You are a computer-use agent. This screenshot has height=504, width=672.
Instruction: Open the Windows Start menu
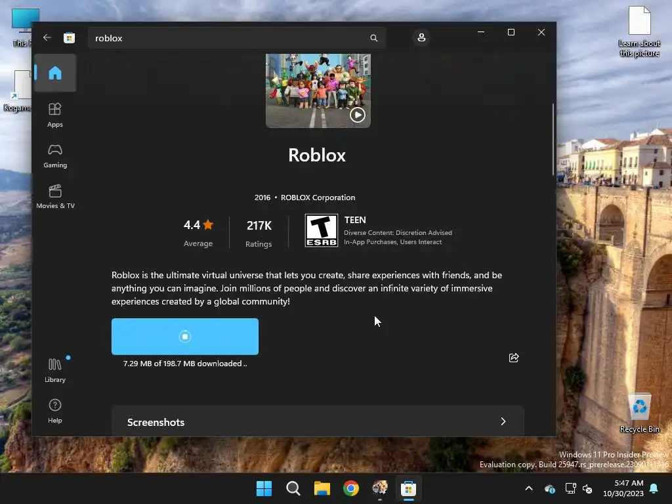(x=264, y=488)
